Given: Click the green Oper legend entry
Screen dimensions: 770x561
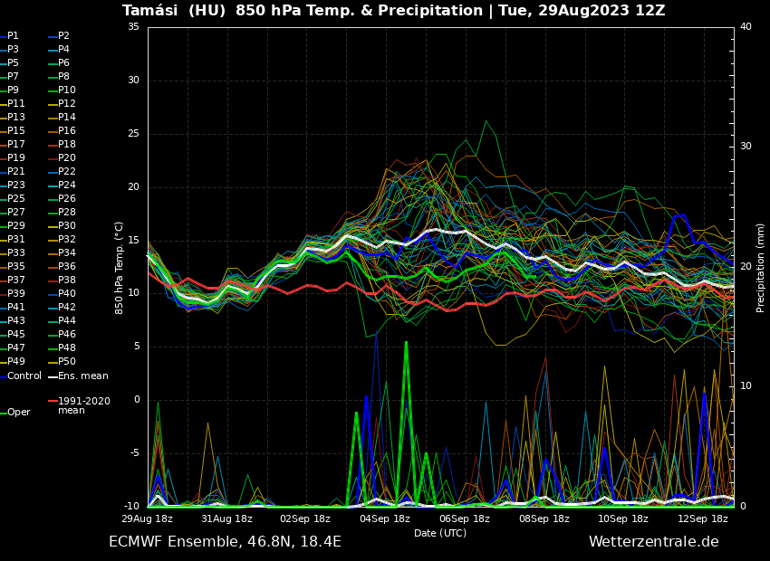Looking at the screenshot, I should click(18, 412).
